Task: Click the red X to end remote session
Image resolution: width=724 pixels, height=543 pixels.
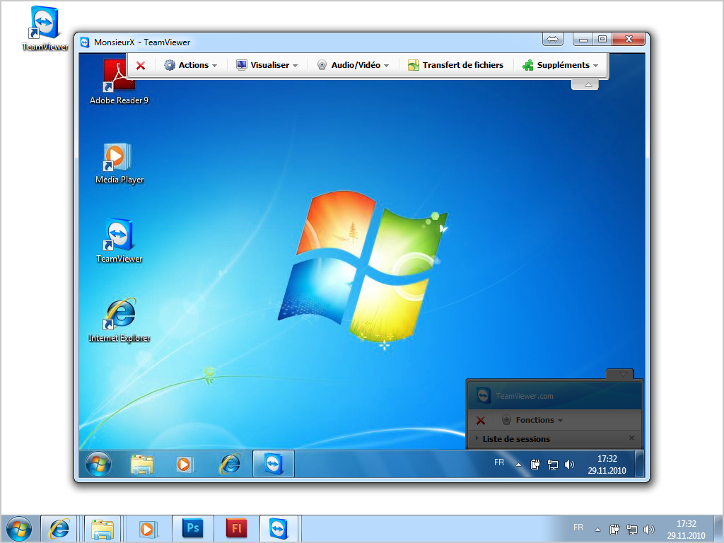Action: [x=141, y=65]
